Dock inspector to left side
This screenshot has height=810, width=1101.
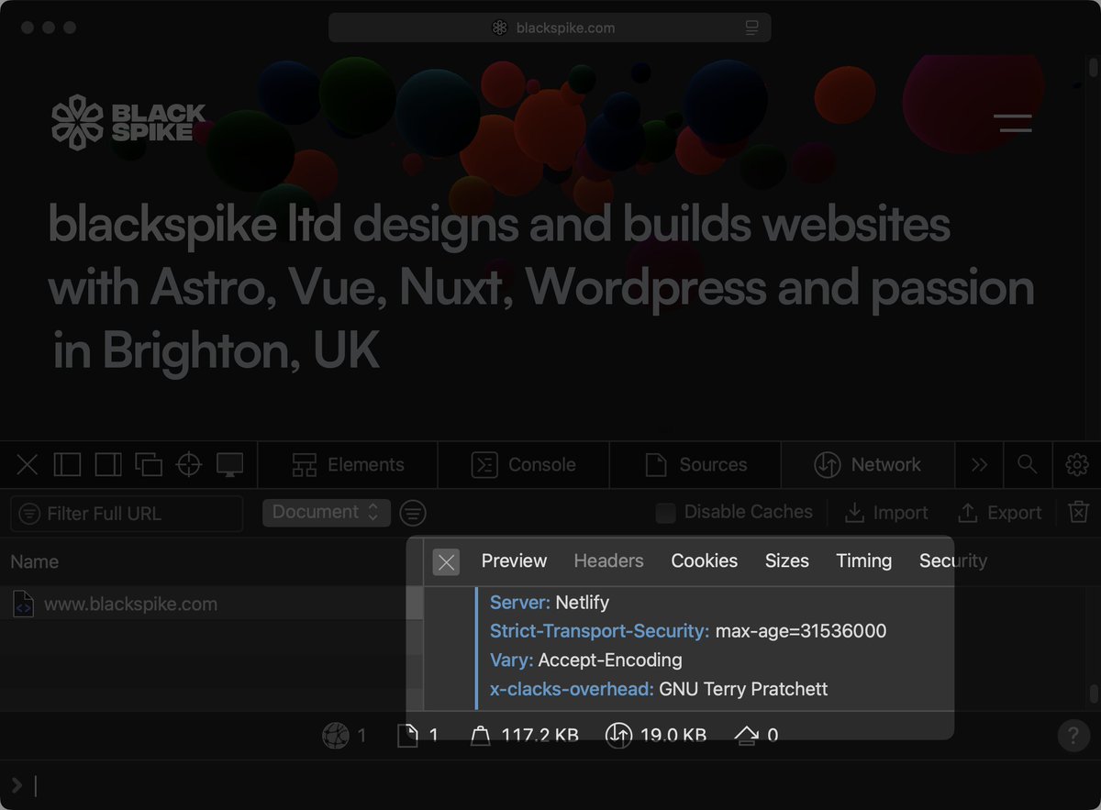[67, 464]
